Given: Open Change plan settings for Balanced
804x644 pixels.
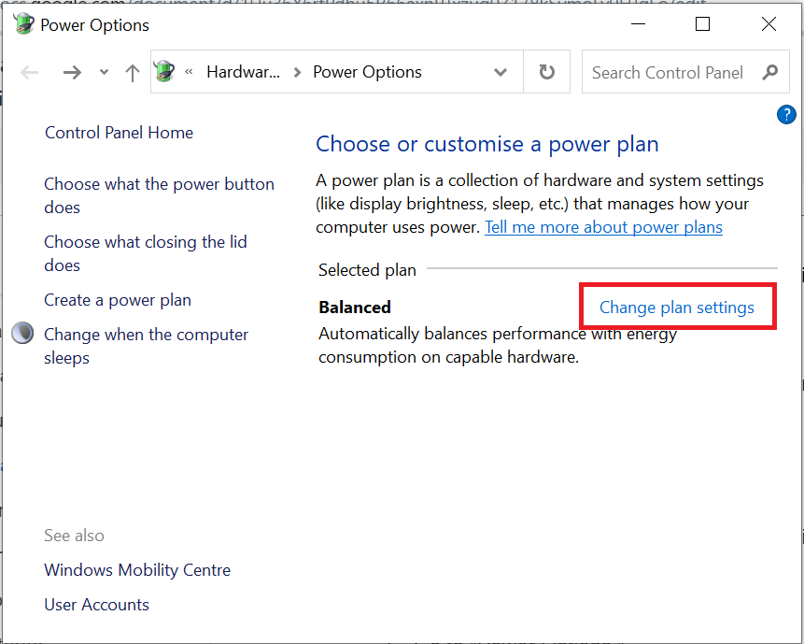Looking at the screenshot, I should pyautogui.click(x=676, y=308).
